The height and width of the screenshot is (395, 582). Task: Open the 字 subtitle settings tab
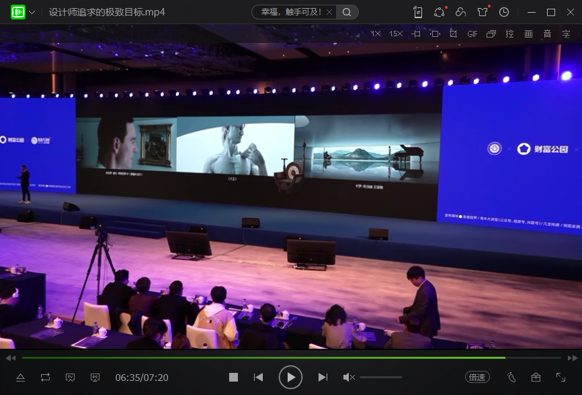coord(567,34)
